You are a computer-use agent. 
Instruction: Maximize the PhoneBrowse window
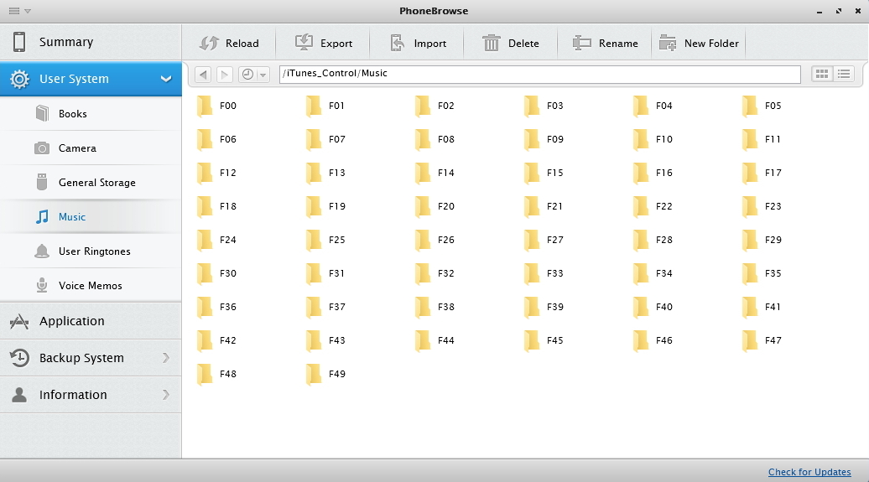839,11
